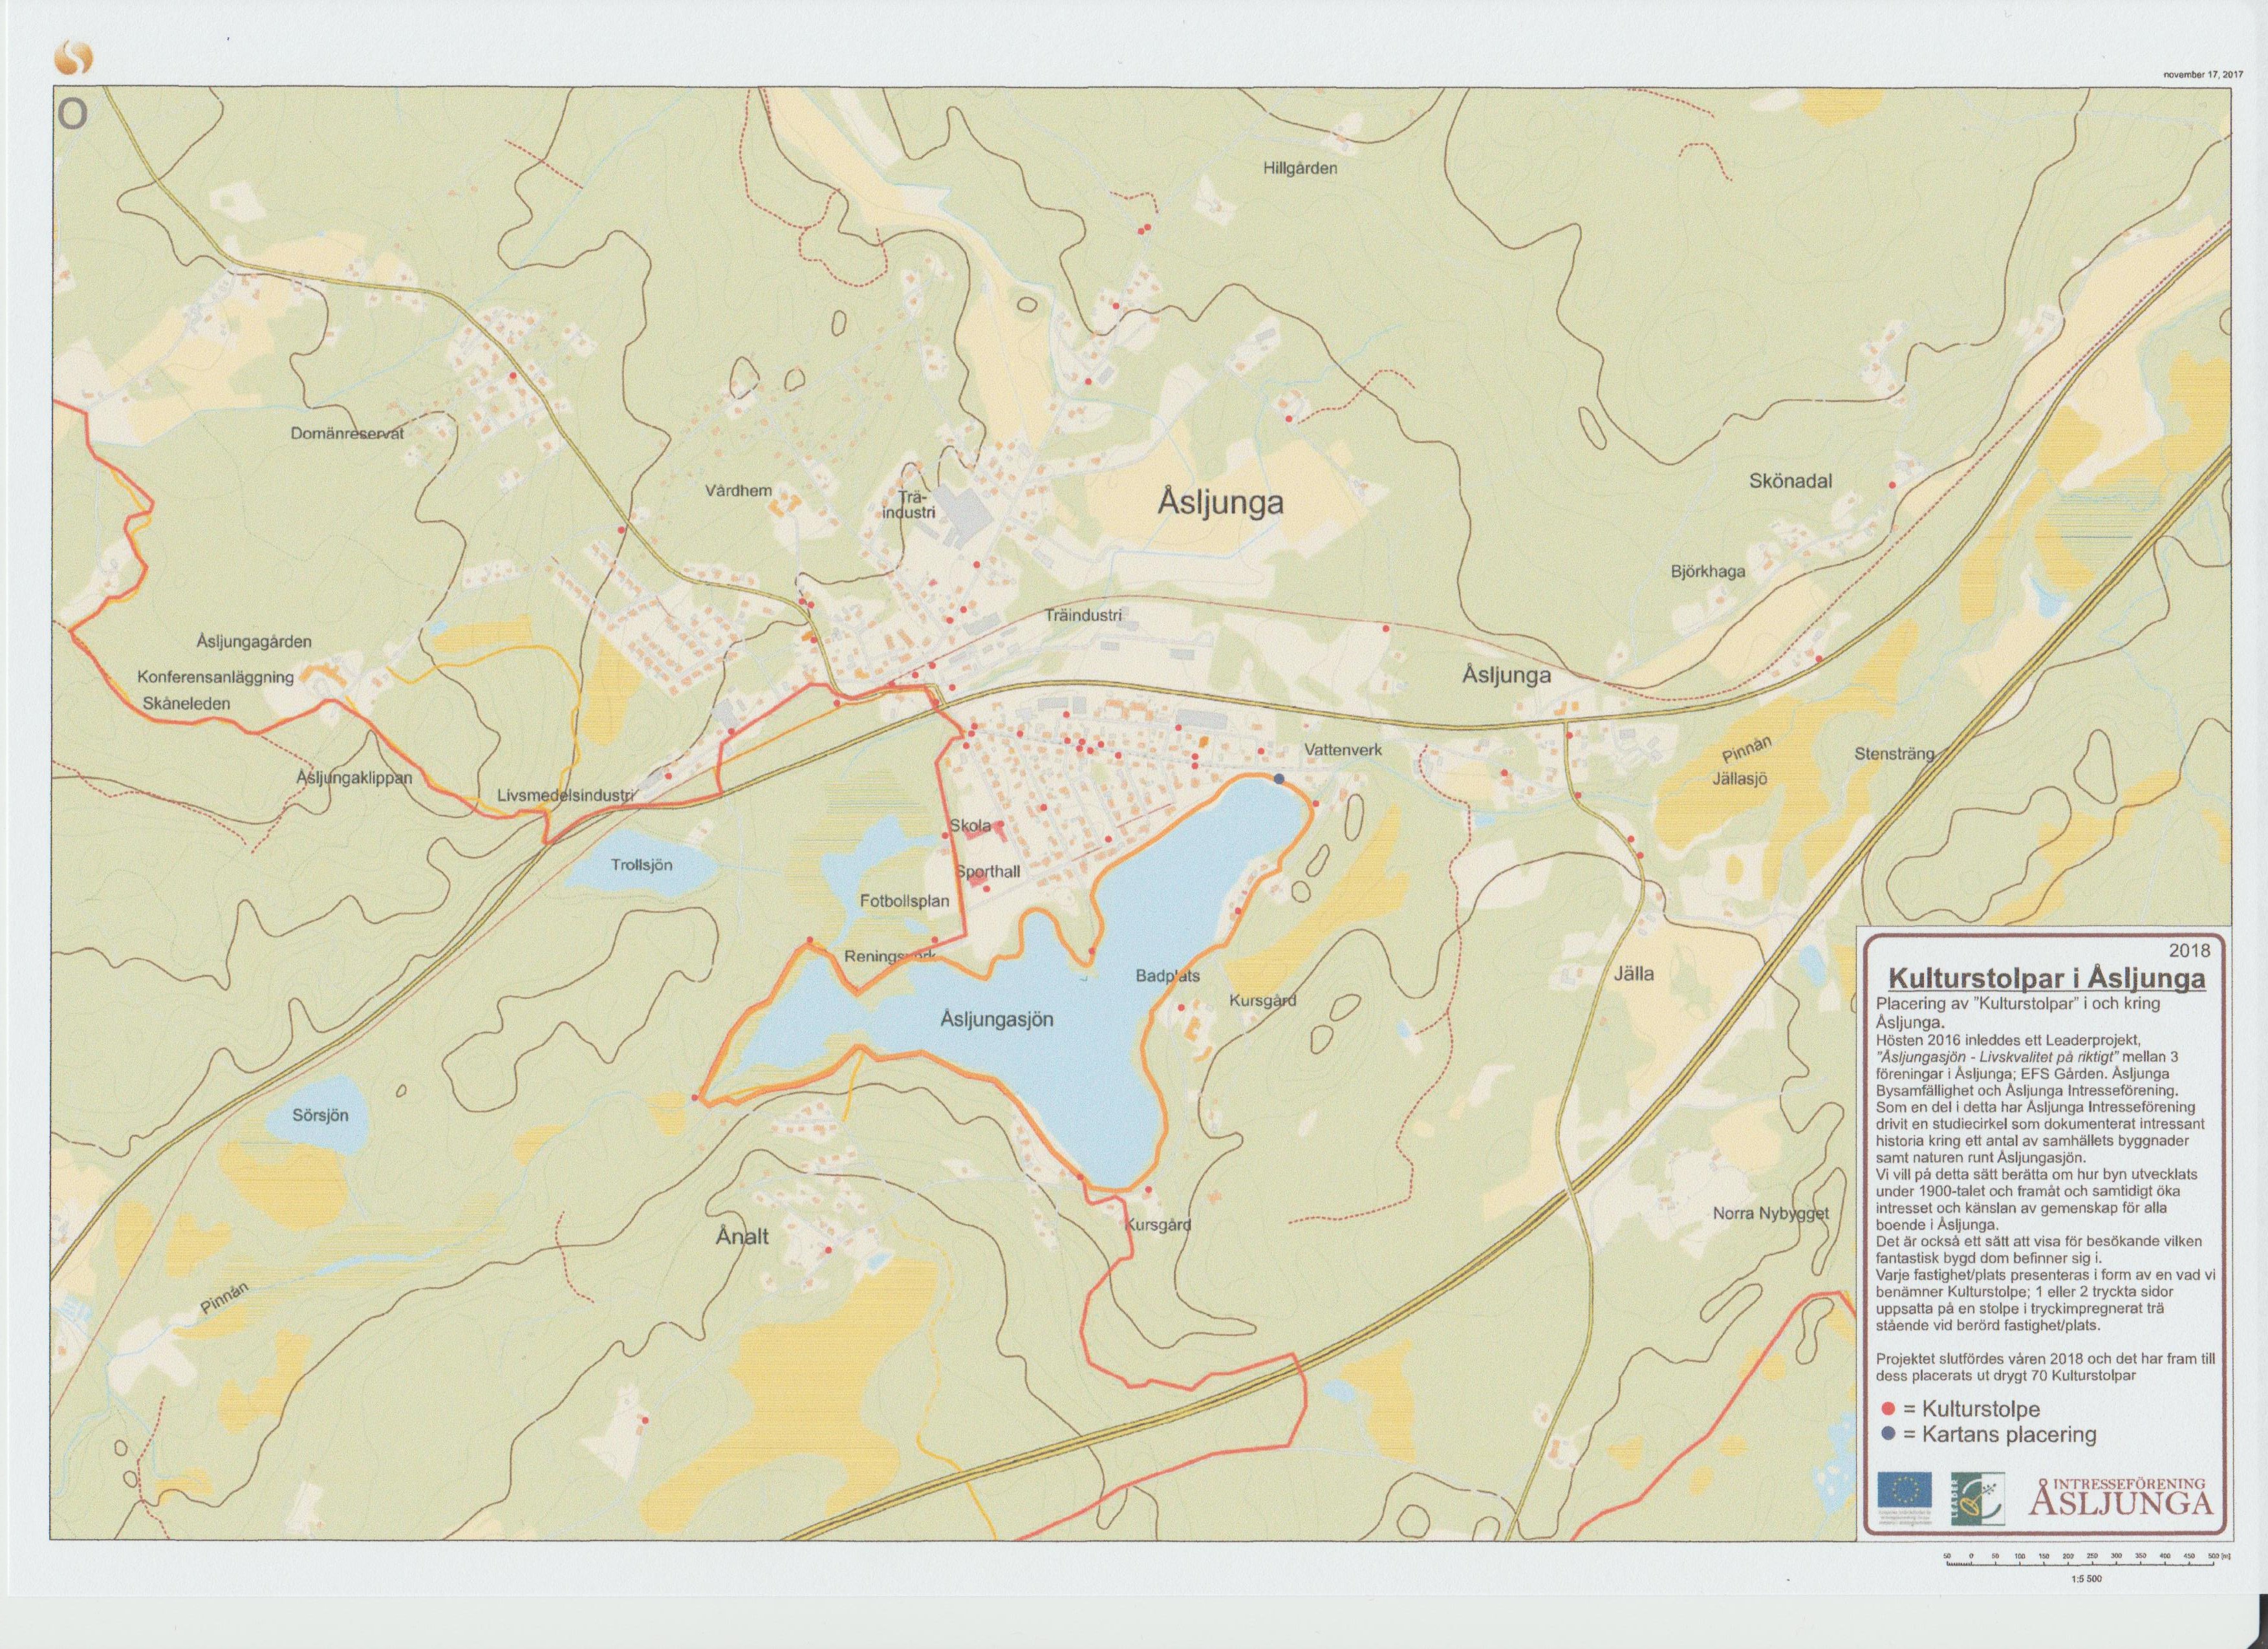Click the blue Kartans placering legend dot
Screen dimensions: 2268x1649
point(1888,1434)
